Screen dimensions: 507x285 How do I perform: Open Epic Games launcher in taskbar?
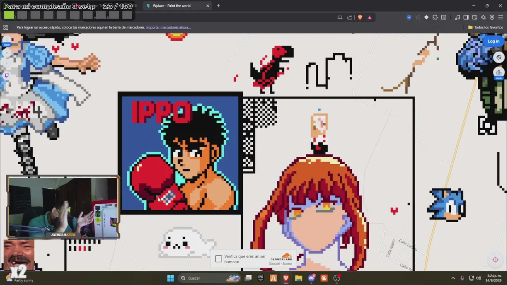261,278
